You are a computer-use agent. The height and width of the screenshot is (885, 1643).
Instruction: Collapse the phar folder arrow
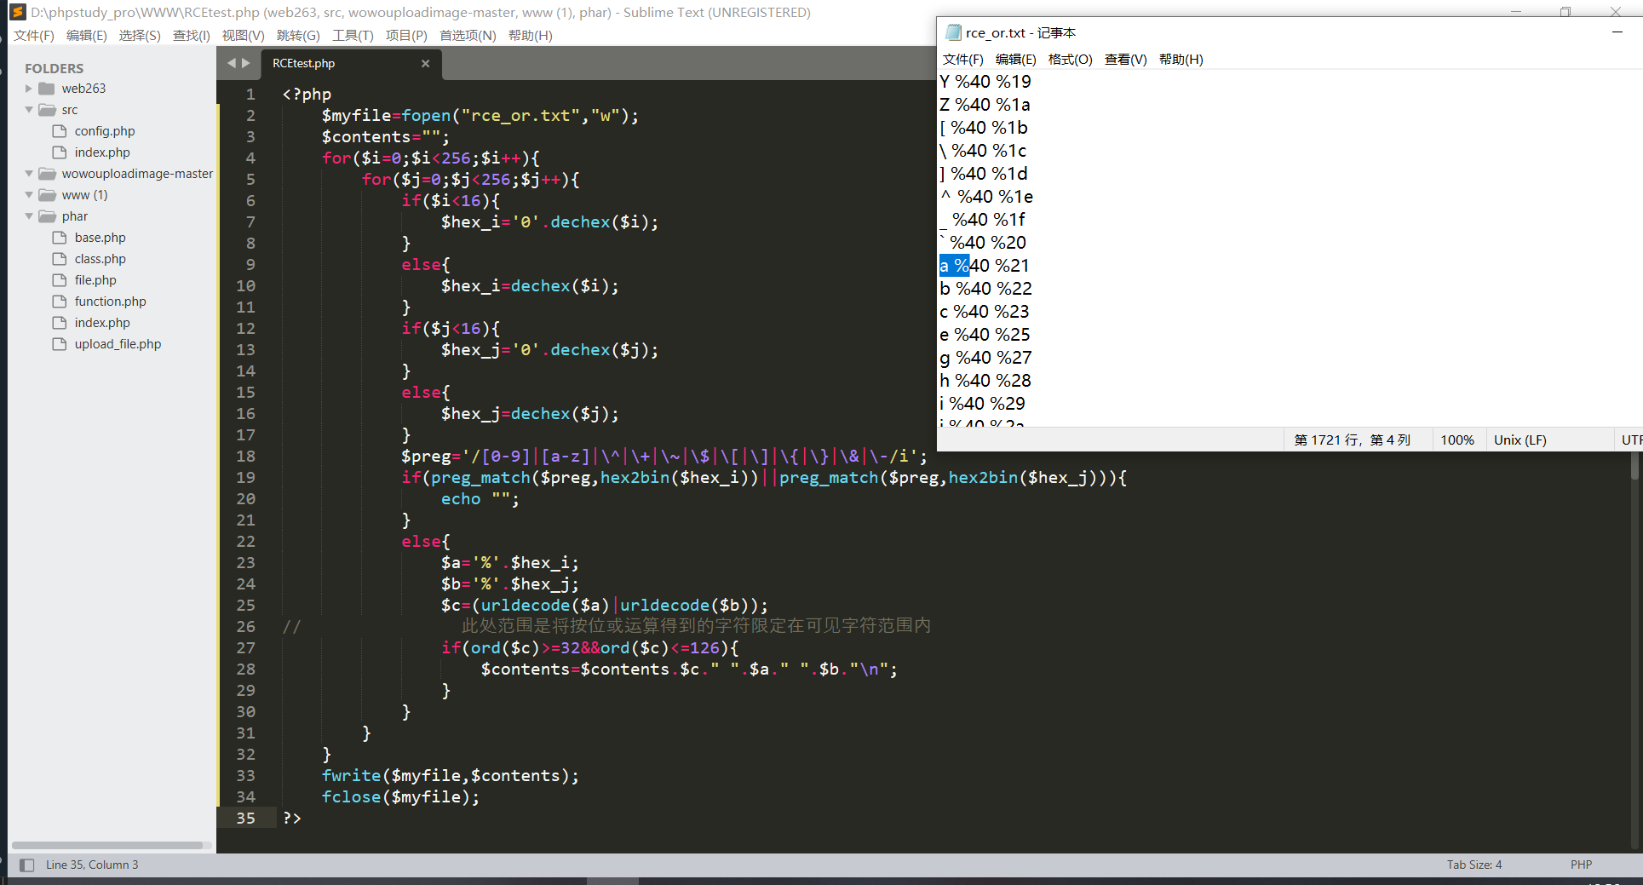[x=29, y=216]
